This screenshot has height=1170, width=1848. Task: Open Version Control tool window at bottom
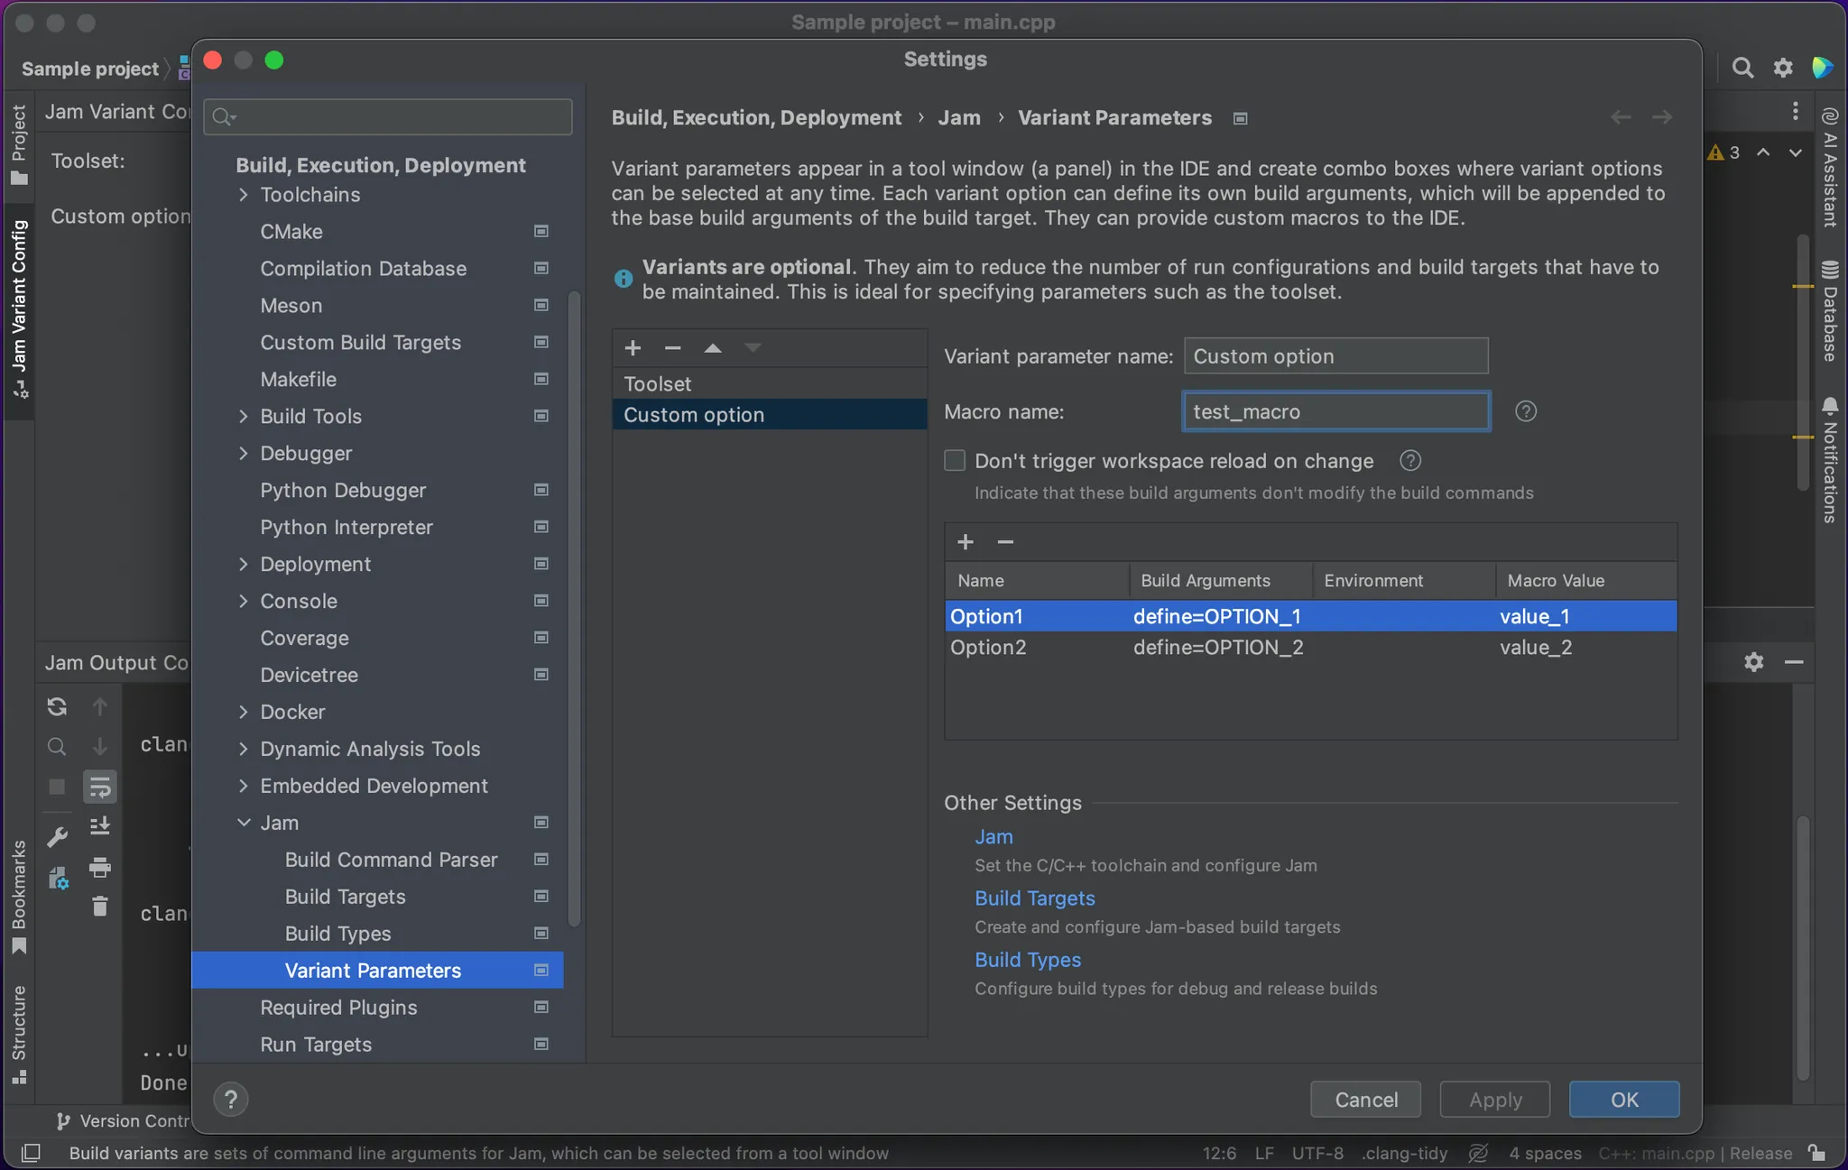pos(122,1120)
